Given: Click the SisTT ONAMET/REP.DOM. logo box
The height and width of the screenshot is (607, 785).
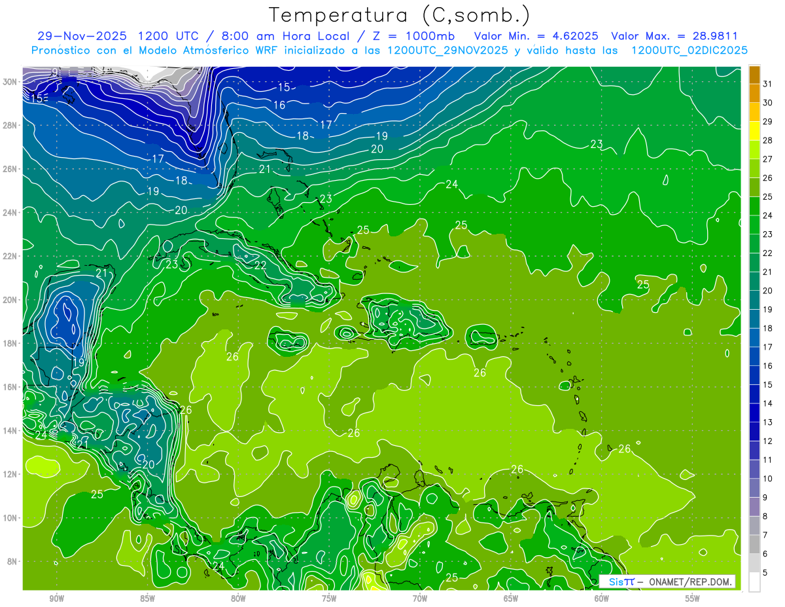Looking at the screenshot, I should click(x=667, y=581).
